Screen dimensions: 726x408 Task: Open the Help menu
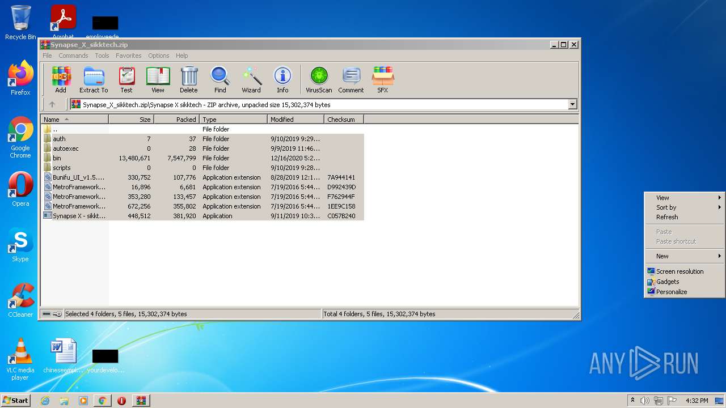point(181,56)
